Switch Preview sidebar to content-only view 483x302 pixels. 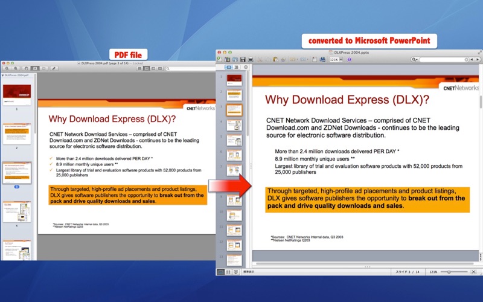click(x=139, y=68)
